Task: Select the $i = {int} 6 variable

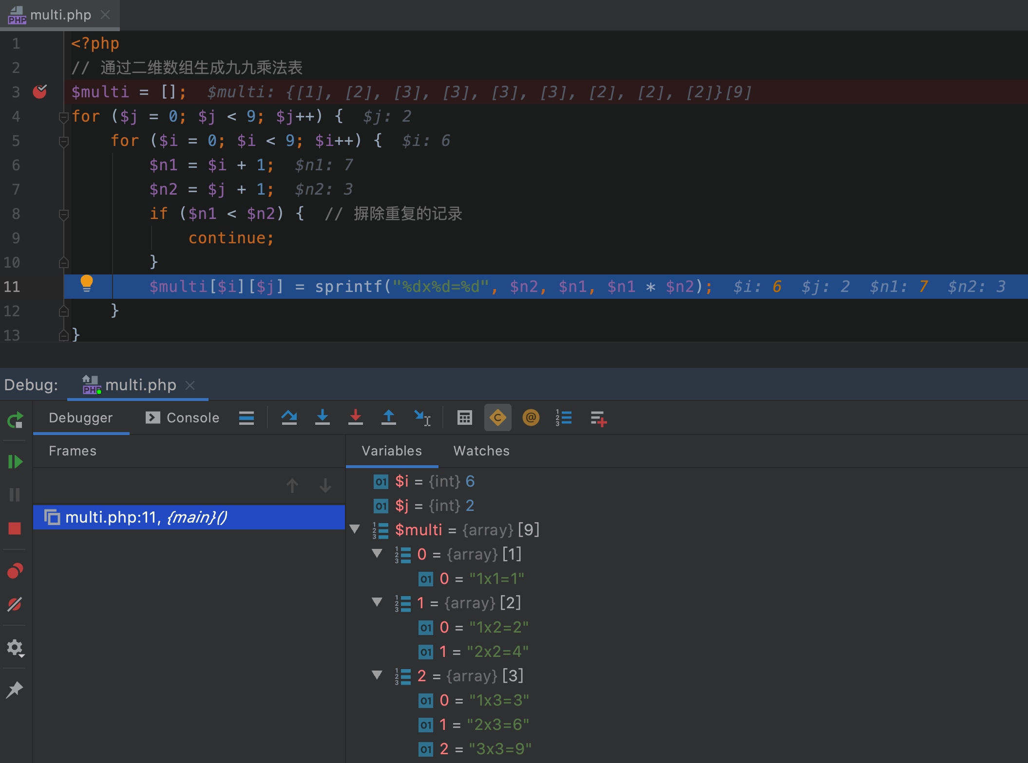Action: coord(424,481)
